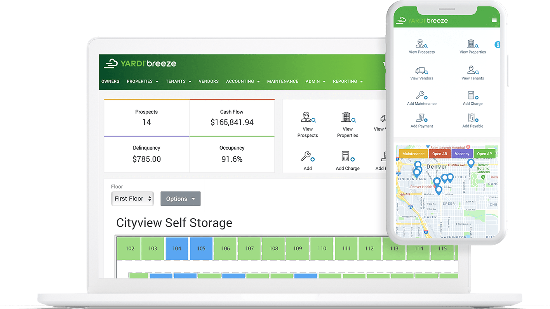Click Add Charge calculator icon on the laptop
This screenshot has height=309, width=550.
coord(347,157)
